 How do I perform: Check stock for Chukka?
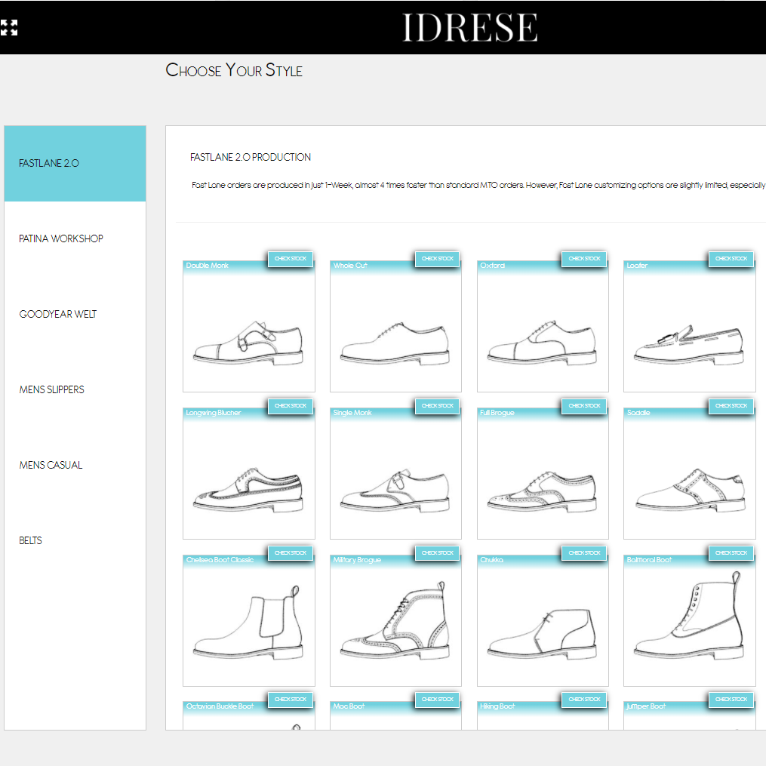pyautogui.click(x=584, y=552)
